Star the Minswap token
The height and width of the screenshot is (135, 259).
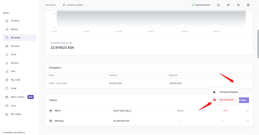[247, 121]
